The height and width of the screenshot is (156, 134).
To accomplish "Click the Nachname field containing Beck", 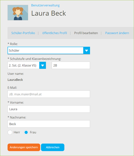I will (x=49, y=124).
